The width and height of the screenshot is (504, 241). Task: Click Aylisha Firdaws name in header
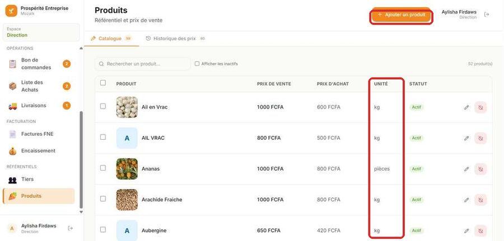click(459, 12)
